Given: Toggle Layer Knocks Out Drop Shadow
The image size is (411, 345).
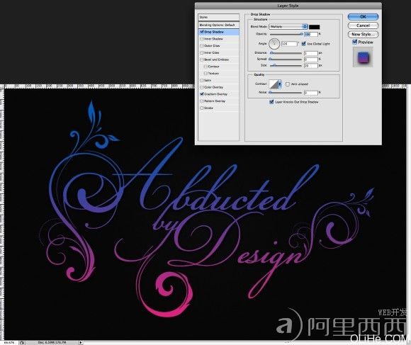Looking at the screenshot, I should coord(271,102).
